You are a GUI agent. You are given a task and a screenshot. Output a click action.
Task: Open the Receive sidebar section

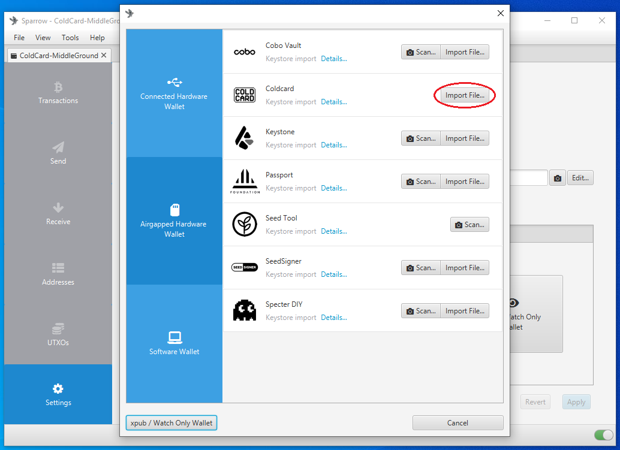point(58,214)
